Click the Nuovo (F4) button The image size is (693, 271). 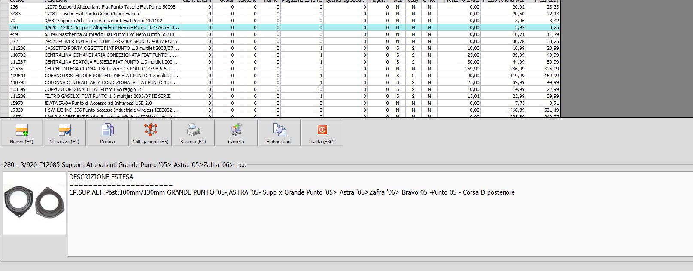click(x=21, y=133)
